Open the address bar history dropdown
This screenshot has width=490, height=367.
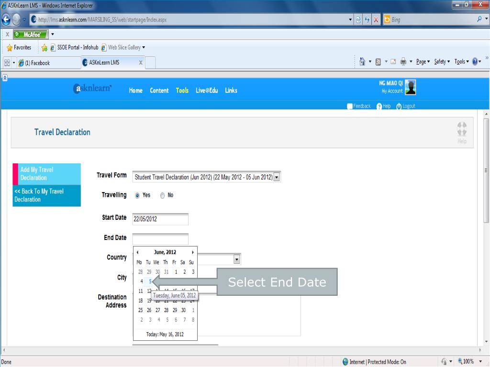pyautogui.click(x=350, y=20)
